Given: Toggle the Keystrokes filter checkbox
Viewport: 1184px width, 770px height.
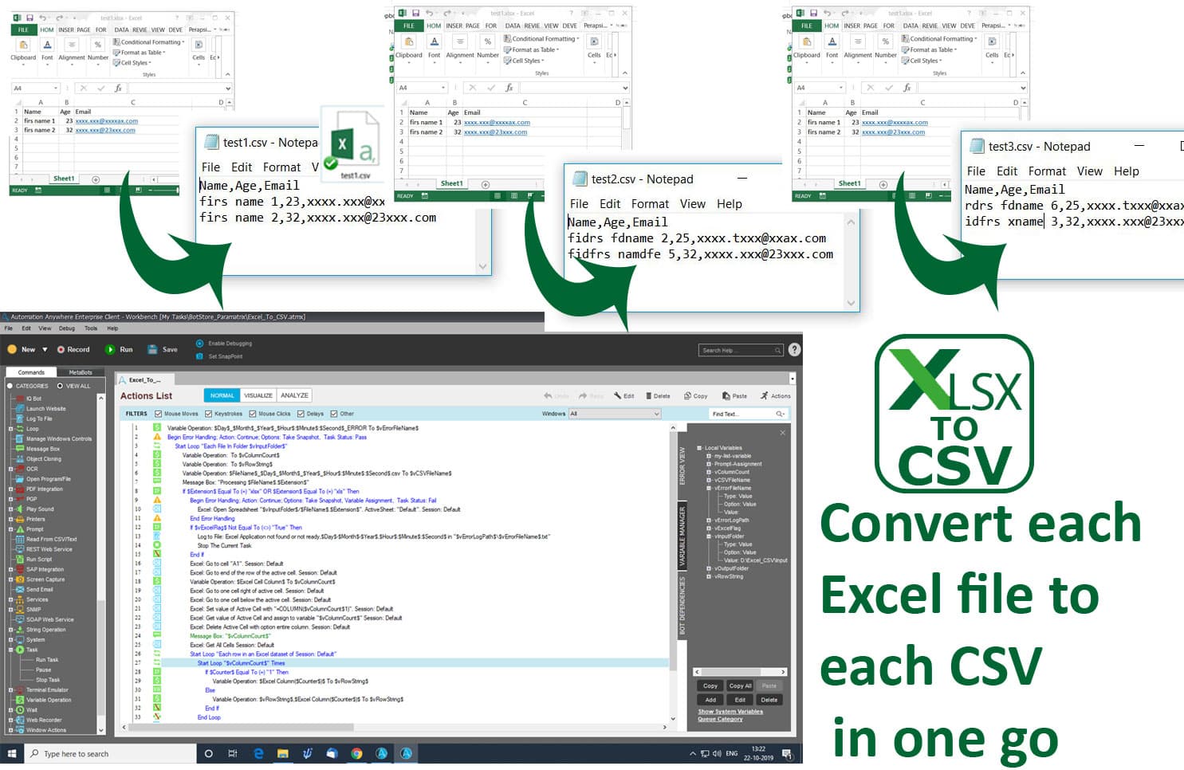Looking at the screenshot, I should 208,414.
